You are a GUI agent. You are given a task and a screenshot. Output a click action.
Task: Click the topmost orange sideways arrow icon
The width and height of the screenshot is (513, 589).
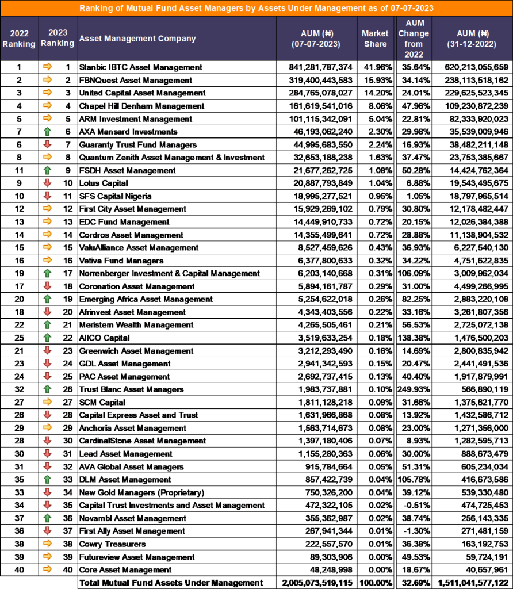tap(48, 67)
